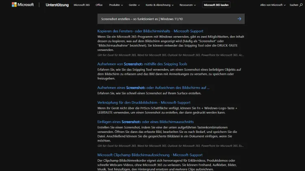305x171 pixels.
Task: Click 'Gilt für' line ending 'Ac...'
Action: point(170,55)
